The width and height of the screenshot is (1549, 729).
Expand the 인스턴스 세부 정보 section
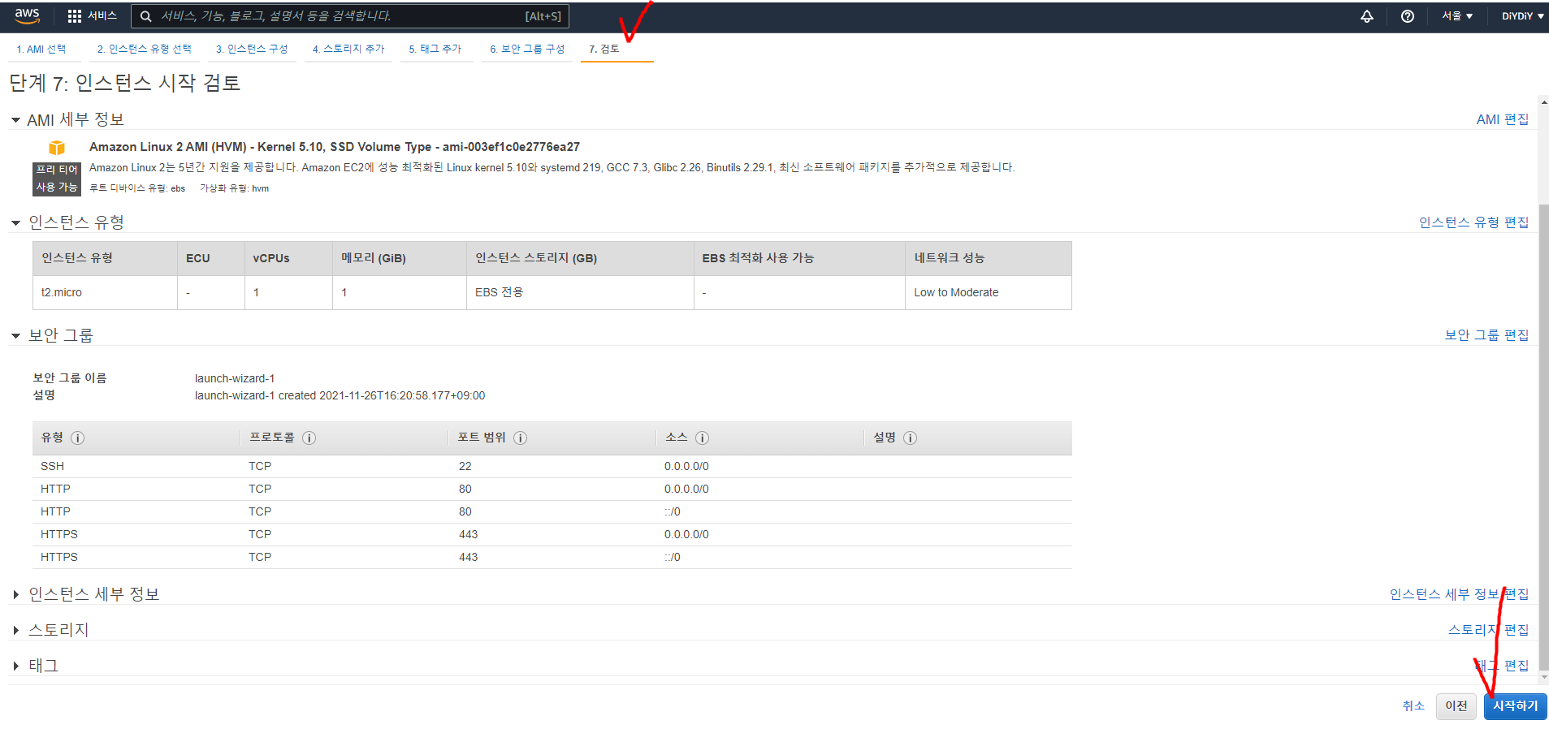15,594
